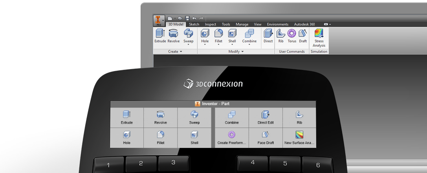This screenshot has width=427, height=173.
Task: Expand the Sweep dropdown arrow in the ribbon
Action: click(x=188, y=44)
